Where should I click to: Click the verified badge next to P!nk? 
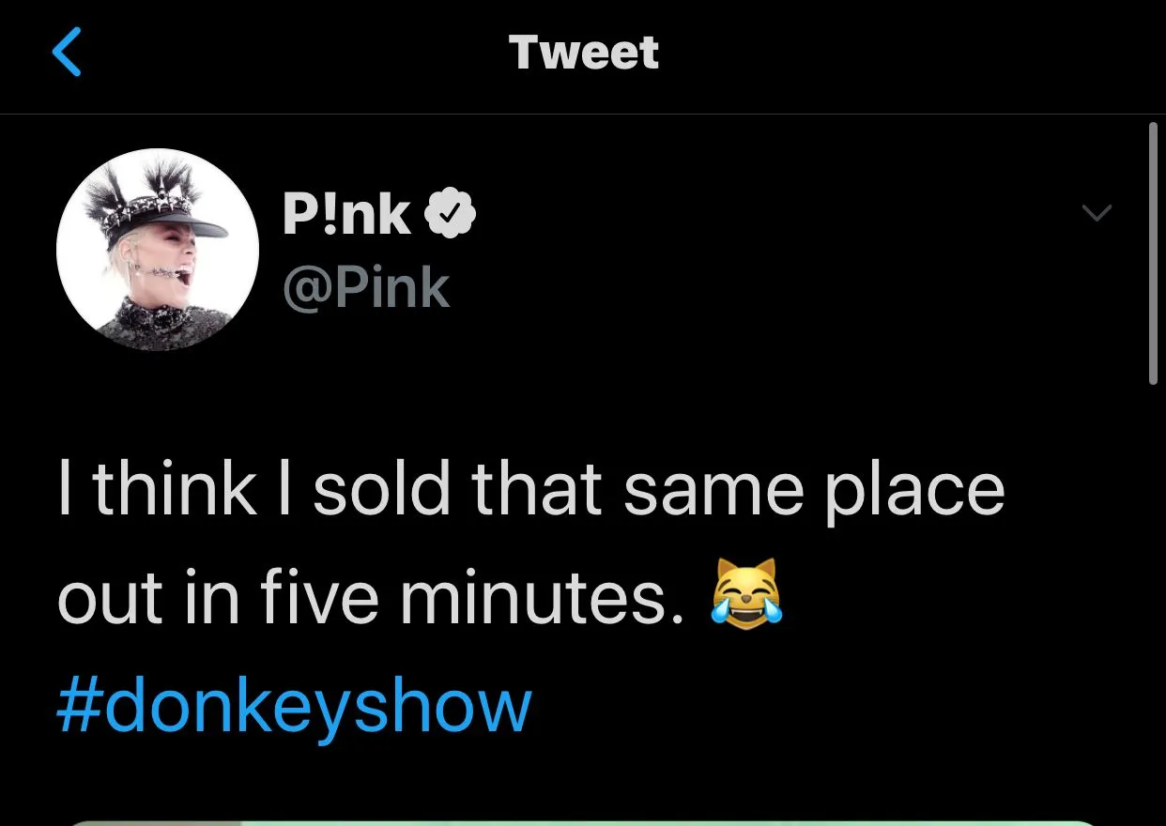[451, 215]
